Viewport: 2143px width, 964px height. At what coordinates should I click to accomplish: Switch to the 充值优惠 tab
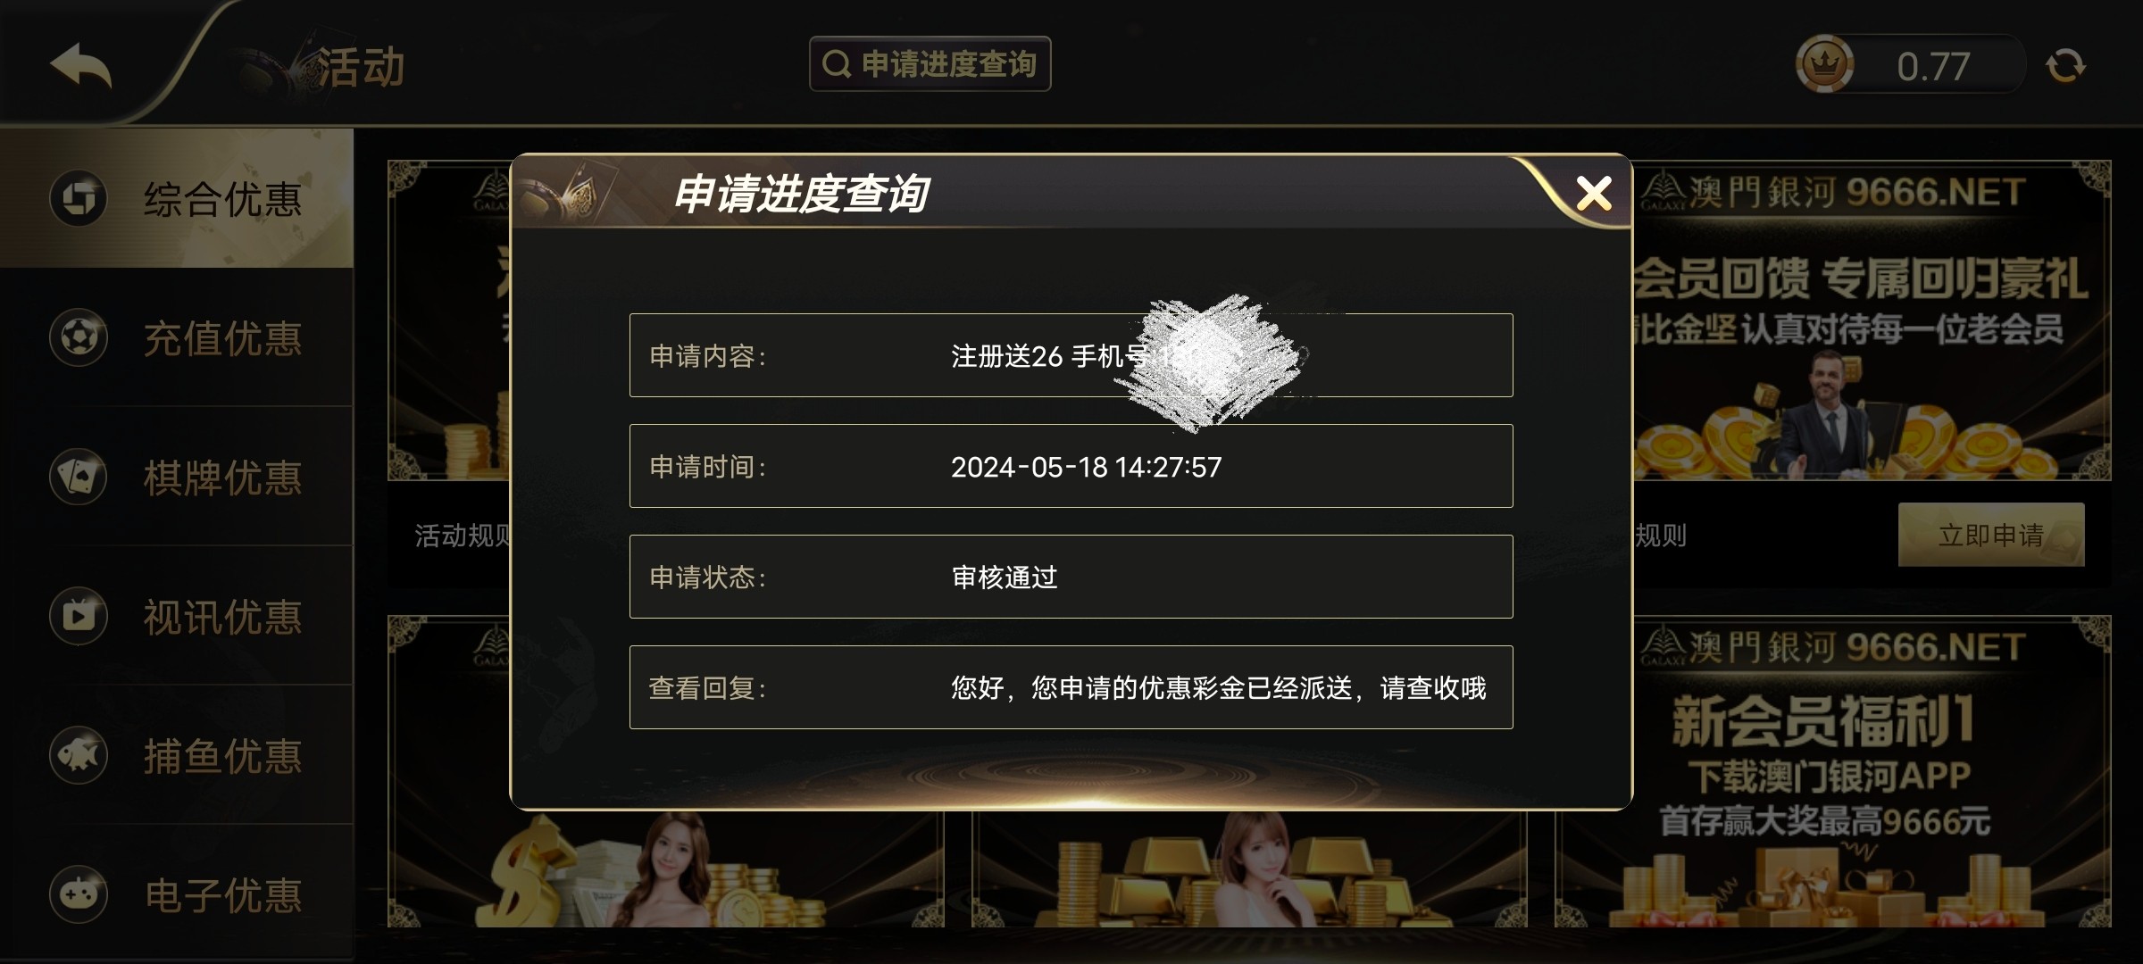[x=177, y=337]
